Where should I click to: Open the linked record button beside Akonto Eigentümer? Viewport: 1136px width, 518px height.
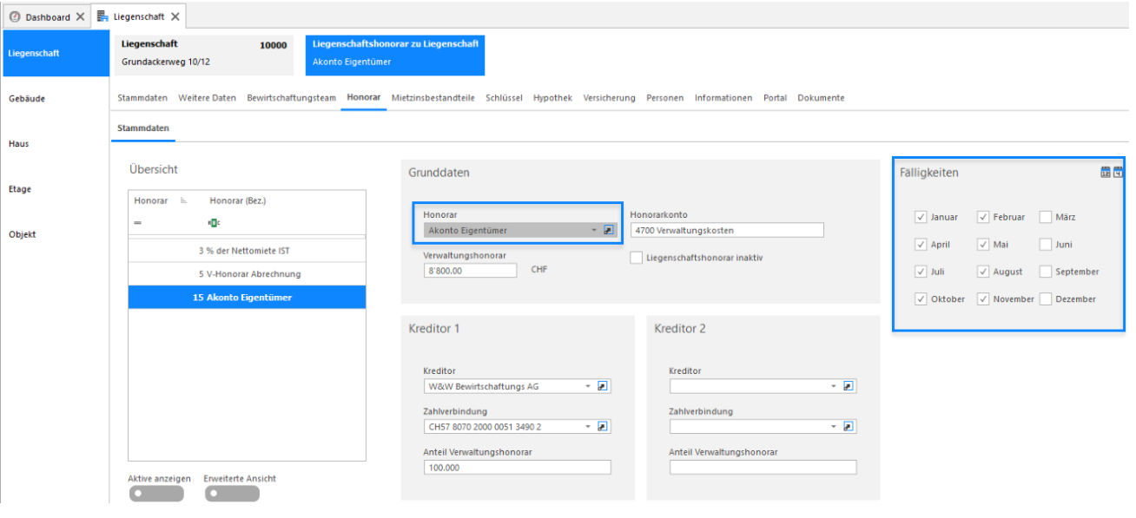tap(609, 230)
